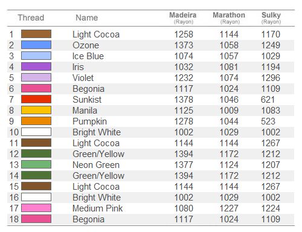Click the Light Cocoa swatch in row 1
302x232 pixels.
pyautogui.click(x=36, y=34)
